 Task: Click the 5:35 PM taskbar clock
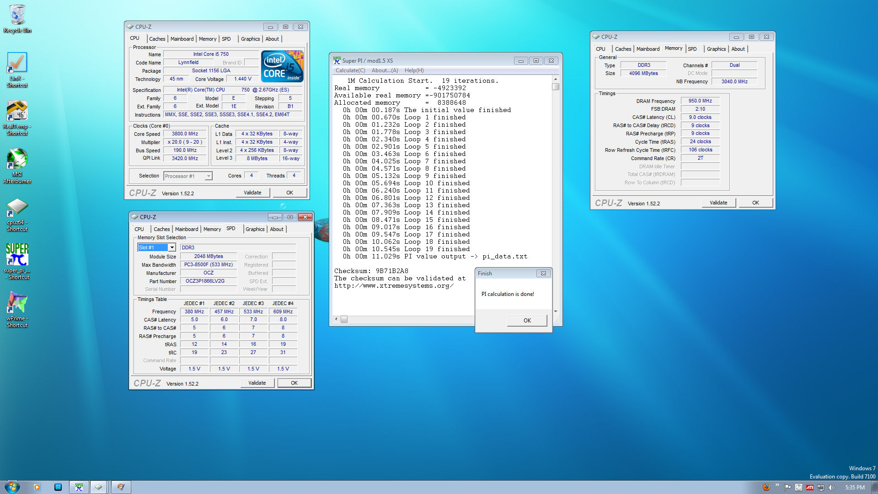click(x=855, y=487)
